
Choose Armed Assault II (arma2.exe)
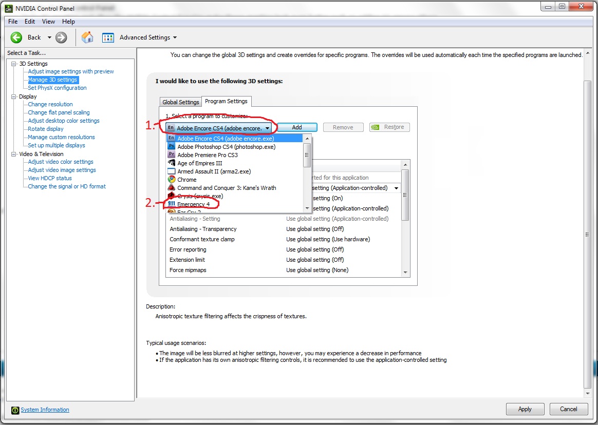235,171
